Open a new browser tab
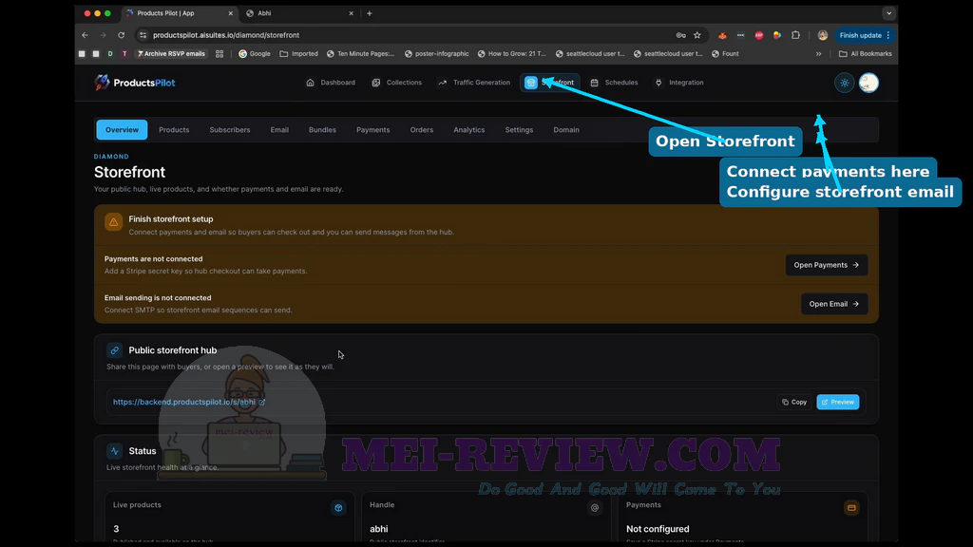 coord(370,13)
